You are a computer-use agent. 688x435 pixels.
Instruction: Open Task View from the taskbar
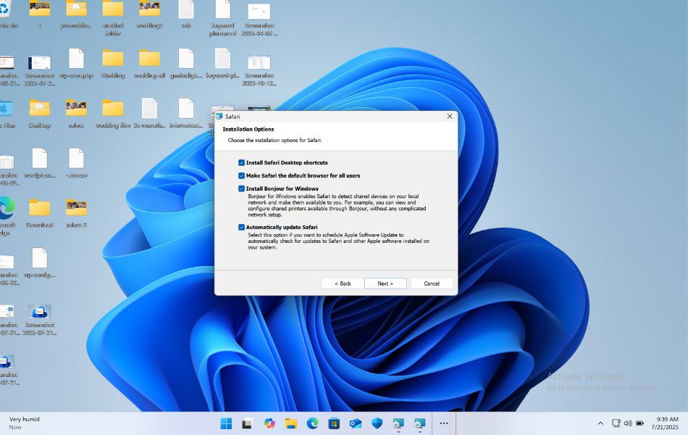coord(246,423)
